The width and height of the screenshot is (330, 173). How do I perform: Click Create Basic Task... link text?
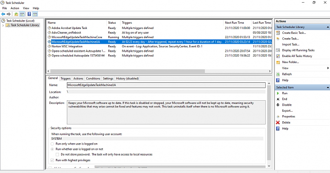(x=294, y=33)
